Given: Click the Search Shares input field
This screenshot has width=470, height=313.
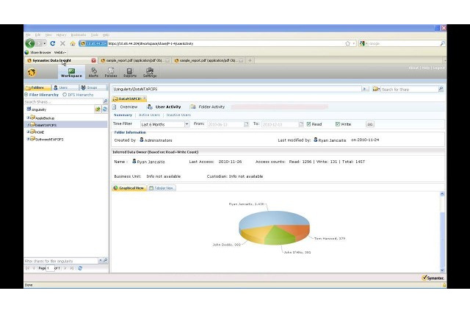Looking at the screenshot, I should (64, 101).
